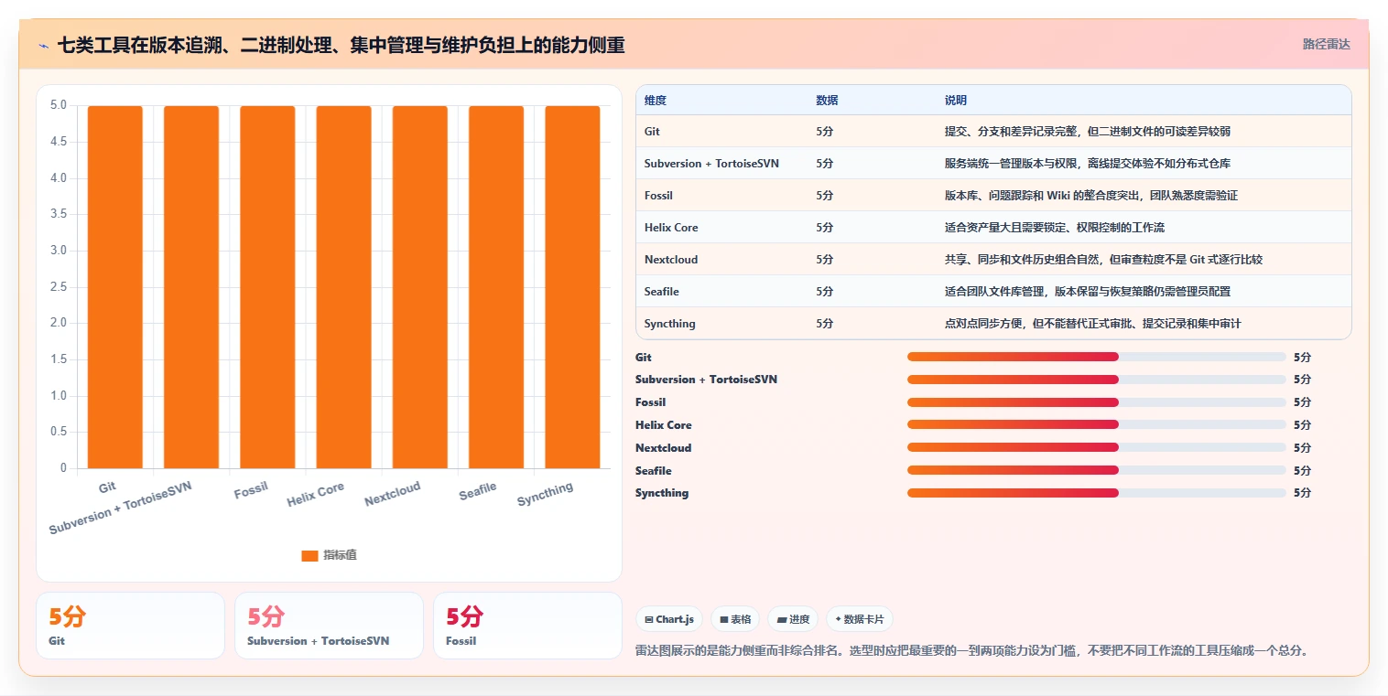The image size is (1388, 696).
Task: Click the Helix Core x-axis label
Action: click(x=316, y=495)
